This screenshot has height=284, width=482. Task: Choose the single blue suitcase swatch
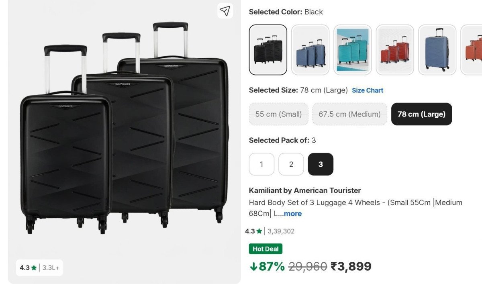coord(437,50)
